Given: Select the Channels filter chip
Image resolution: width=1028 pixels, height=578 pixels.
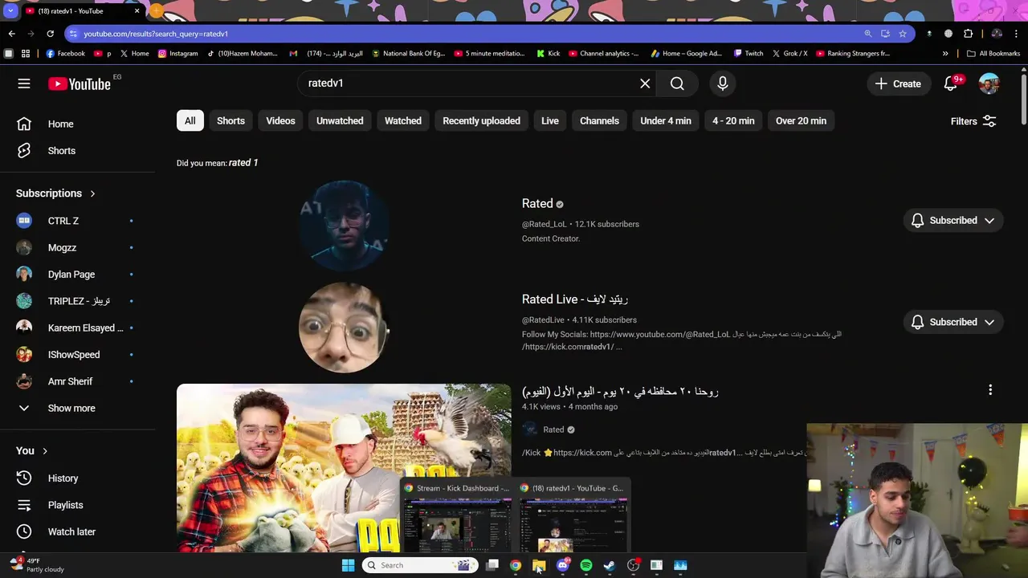Looking at the screenshot, I should coord(599,121).
